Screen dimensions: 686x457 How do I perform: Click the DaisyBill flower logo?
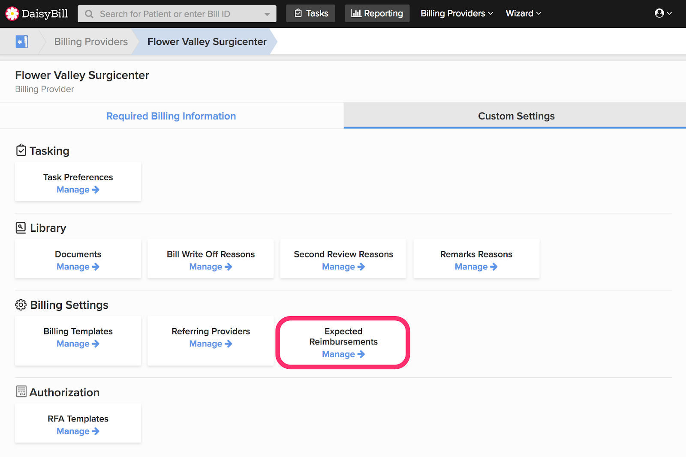[x=12, y=14]
